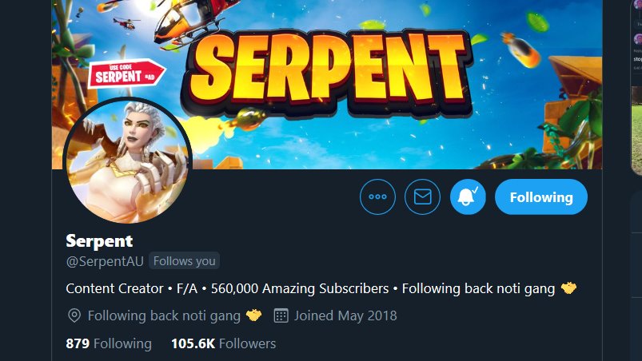Screen dimensions: 642x361
Task: Toggle the notifications bell for Serpent
Action: (468, 197)
